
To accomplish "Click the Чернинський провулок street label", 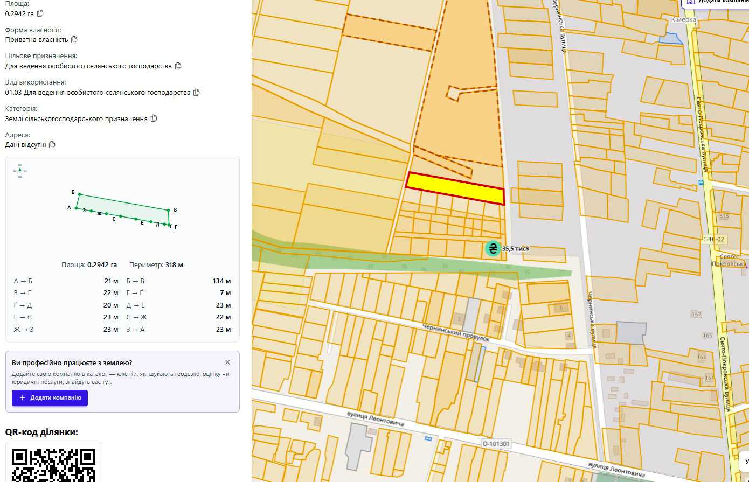I will pyautogui.click(x=456, y=333).
